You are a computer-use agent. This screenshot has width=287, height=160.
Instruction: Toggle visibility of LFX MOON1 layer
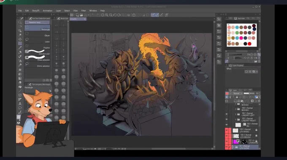[227, 136]
